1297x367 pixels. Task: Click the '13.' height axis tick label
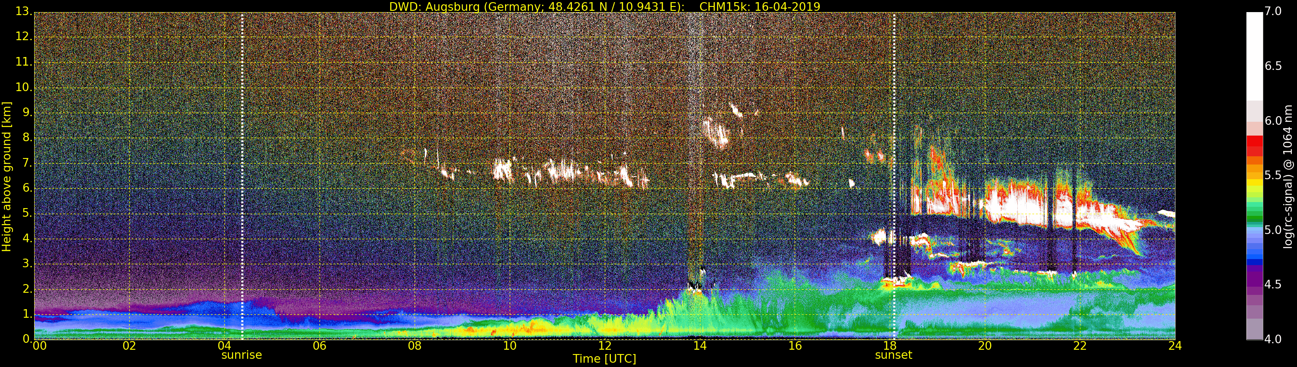tap(24, 11)
